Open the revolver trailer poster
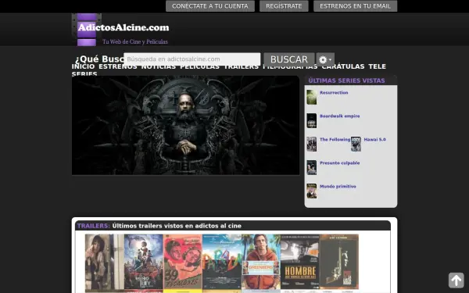469x293 pixels. tap(339, 263)
